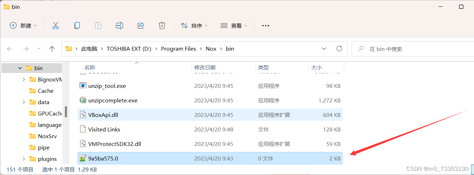Select VBoxApi.dll file
The width and height of the screenshot is (474, 175).
tap(210, 115)
